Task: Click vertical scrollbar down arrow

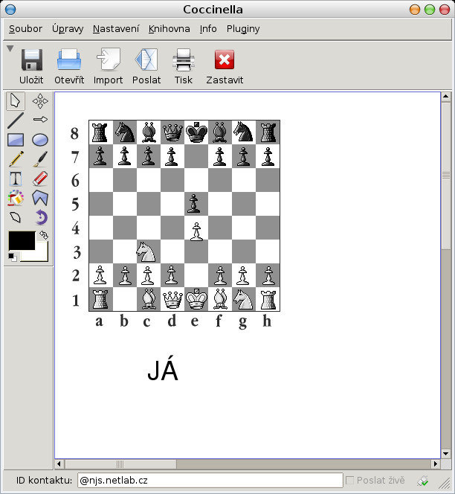Action: [446, 454]
